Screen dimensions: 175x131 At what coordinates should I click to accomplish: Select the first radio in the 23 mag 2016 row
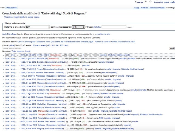point(16,111)
